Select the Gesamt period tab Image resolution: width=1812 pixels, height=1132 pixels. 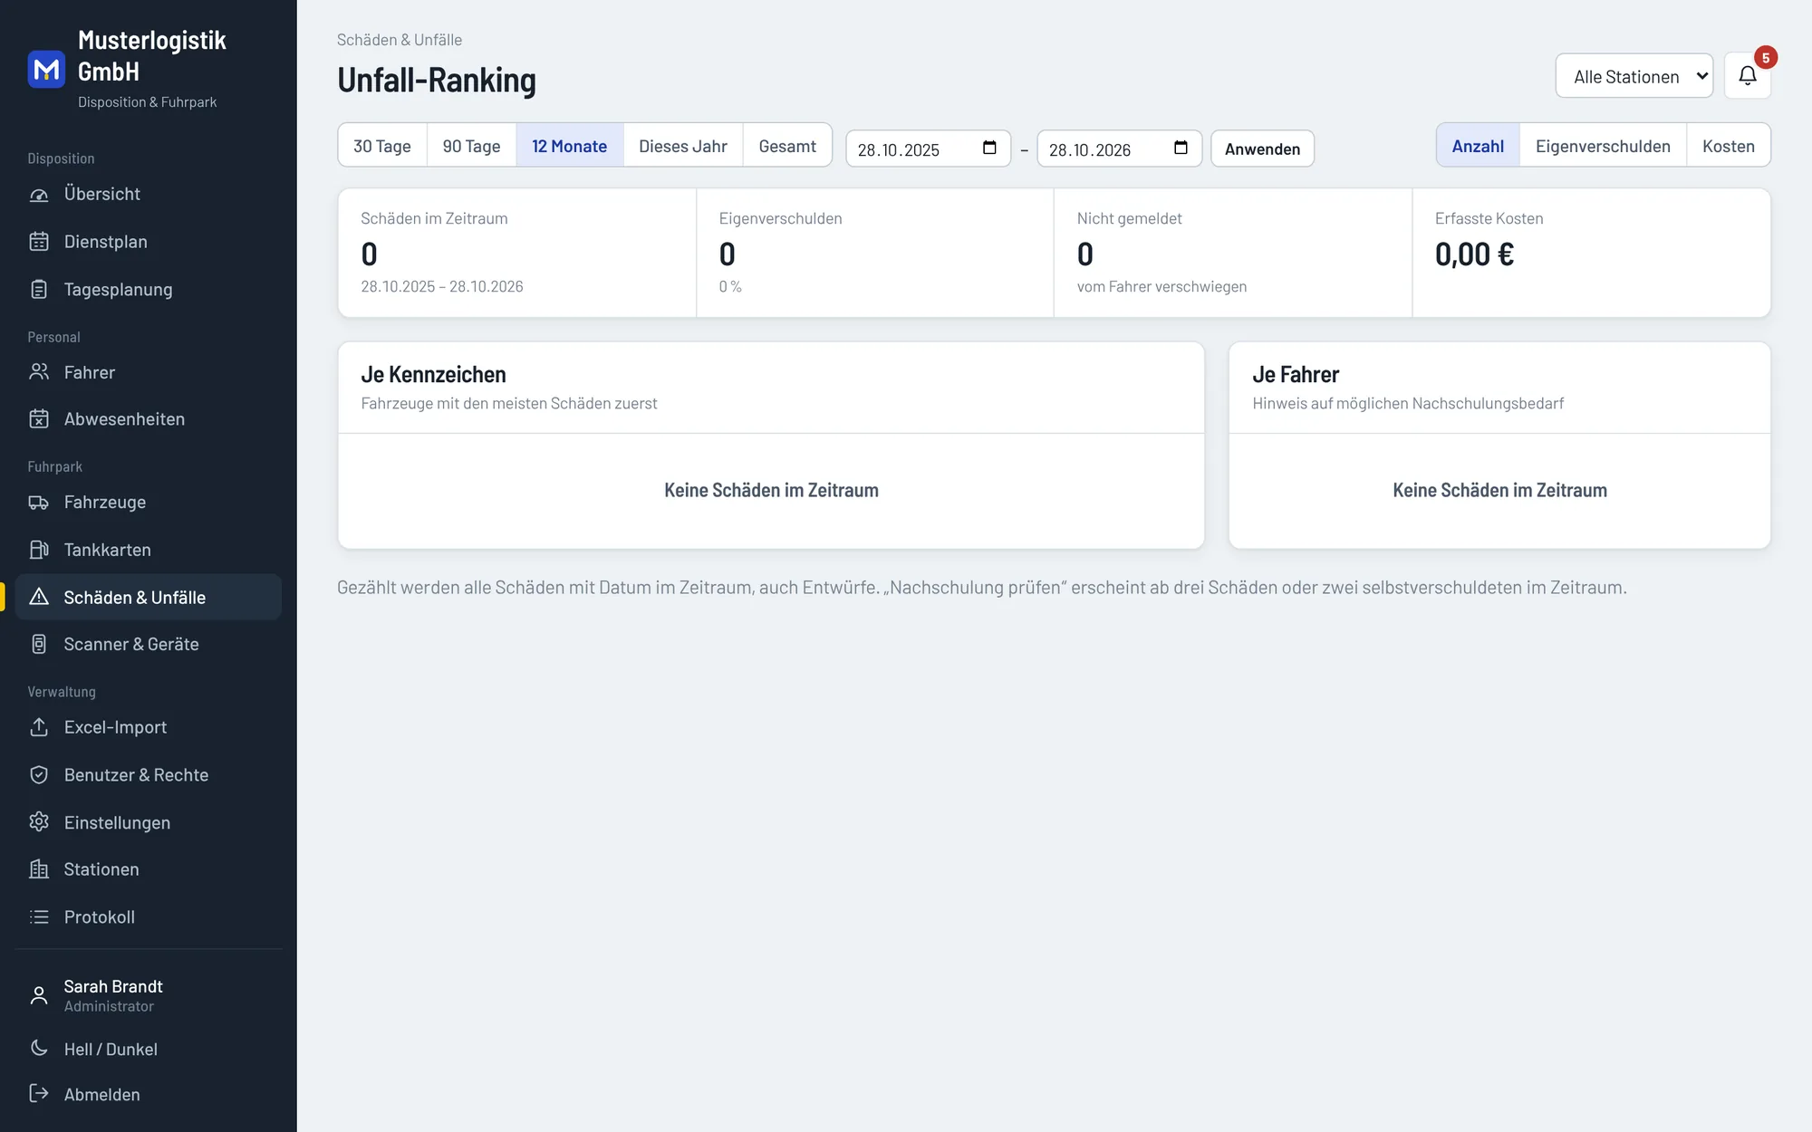click(x=787, y=146)
